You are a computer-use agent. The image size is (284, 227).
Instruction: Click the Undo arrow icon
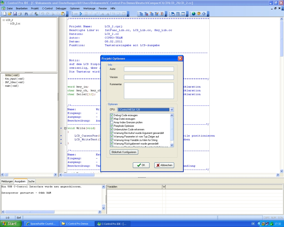tap(42, 14)
